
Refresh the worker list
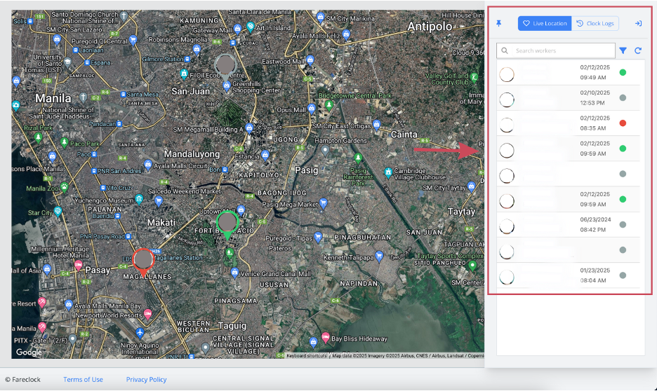pos(638,50)
